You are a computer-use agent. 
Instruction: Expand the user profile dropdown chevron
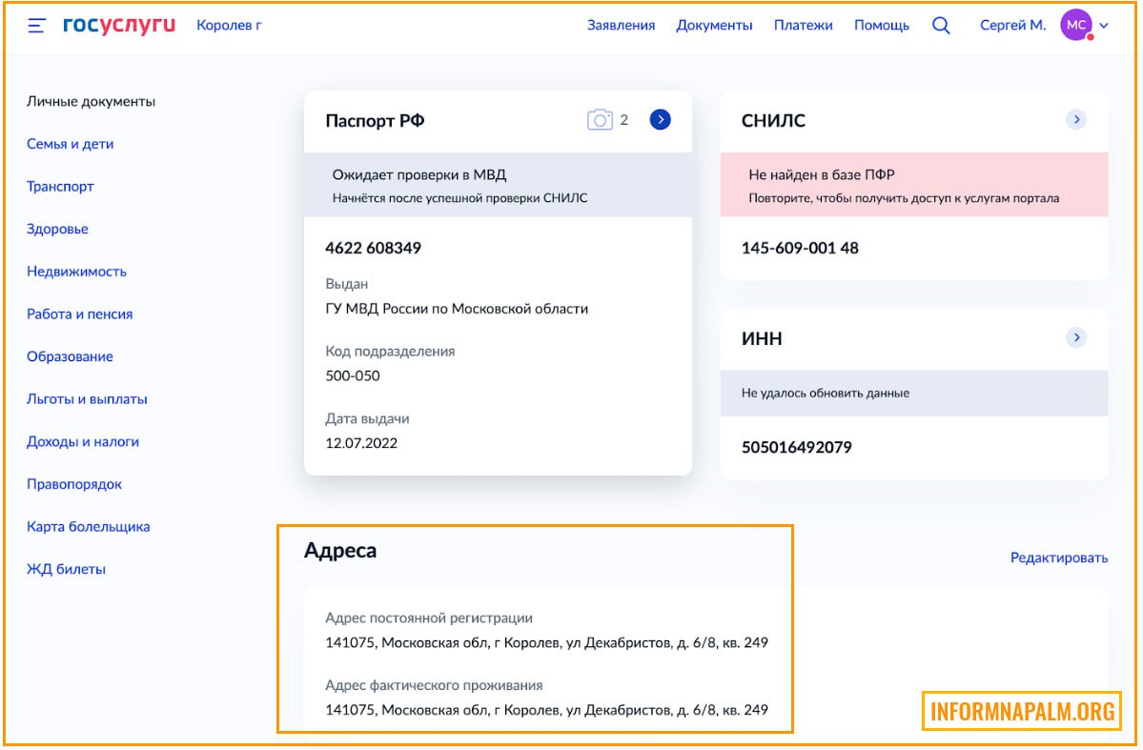pyautogui.click(x=1104, y=27)
